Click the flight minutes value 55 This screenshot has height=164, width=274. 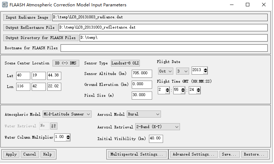(177, 90)
